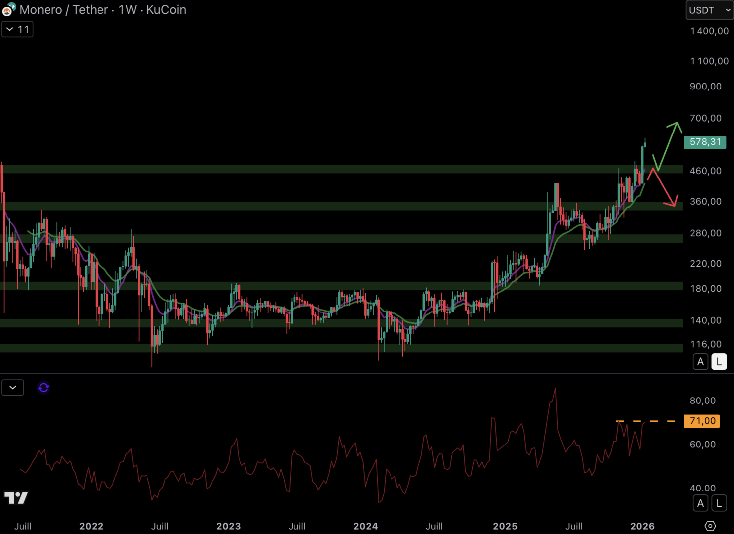Click the 2026 label on time axis
The width and height of the screenshot is (734, 534).
(x=642, y=526)
